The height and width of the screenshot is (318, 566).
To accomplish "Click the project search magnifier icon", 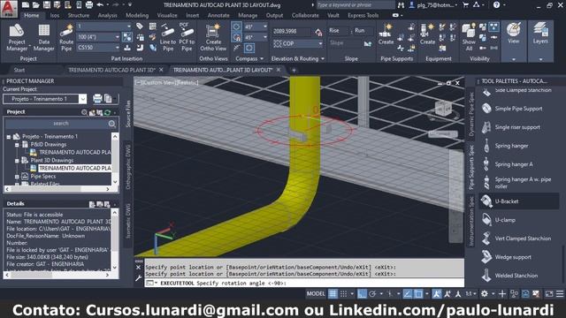I will pos(111,124).
